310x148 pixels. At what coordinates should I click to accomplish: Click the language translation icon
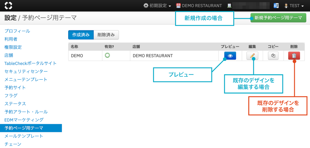tap(276, 6)
